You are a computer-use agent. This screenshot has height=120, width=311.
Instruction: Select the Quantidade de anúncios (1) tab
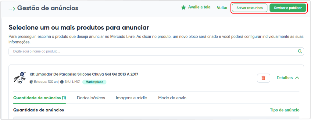tap(39, 98)
